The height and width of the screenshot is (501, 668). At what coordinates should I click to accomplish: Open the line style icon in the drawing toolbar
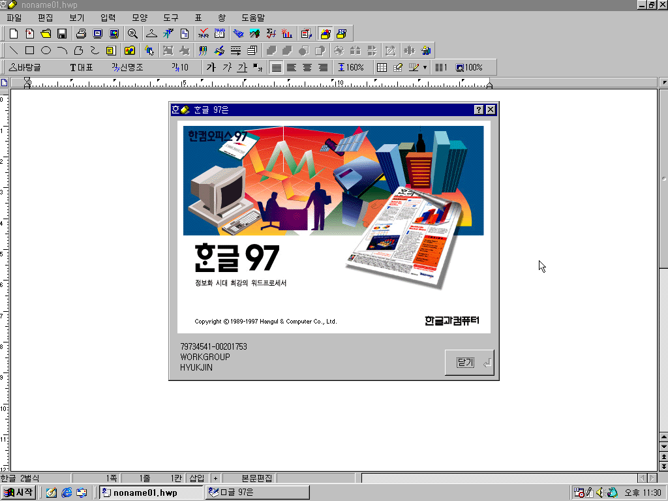235,51
